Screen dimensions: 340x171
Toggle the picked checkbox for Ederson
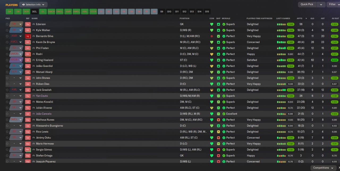pyautogui.click(x=7, y=24)
